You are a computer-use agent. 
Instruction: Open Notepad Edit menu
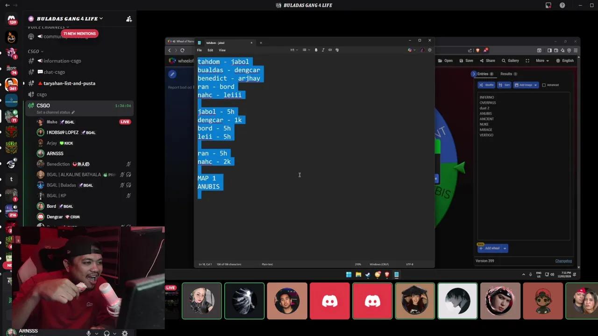pos(210,50)
